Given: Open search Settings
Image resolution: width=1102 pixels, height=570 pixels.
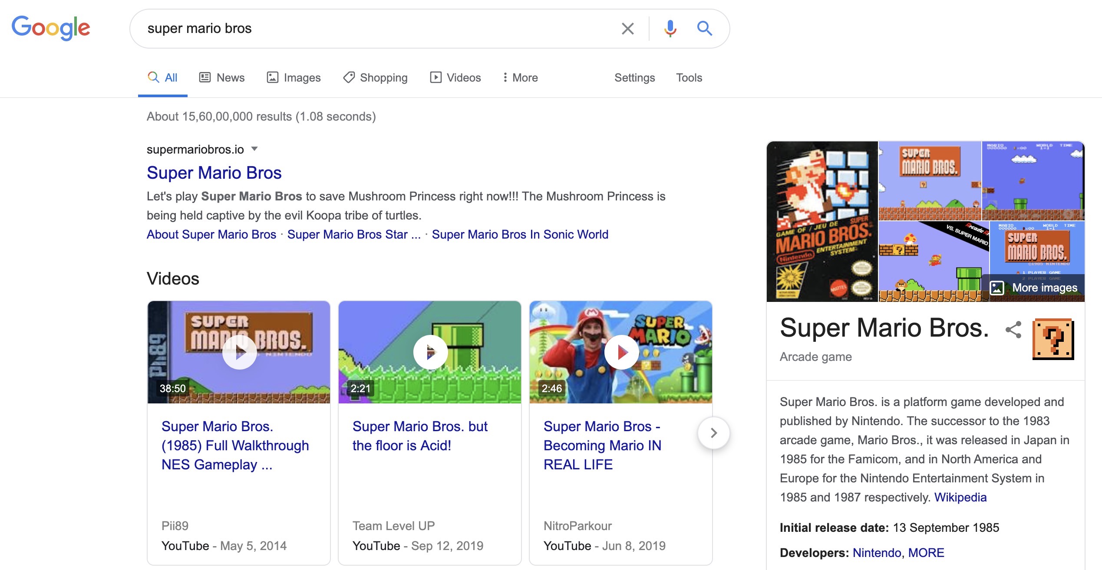Looking at the screenshot, I should coord(634,78).
